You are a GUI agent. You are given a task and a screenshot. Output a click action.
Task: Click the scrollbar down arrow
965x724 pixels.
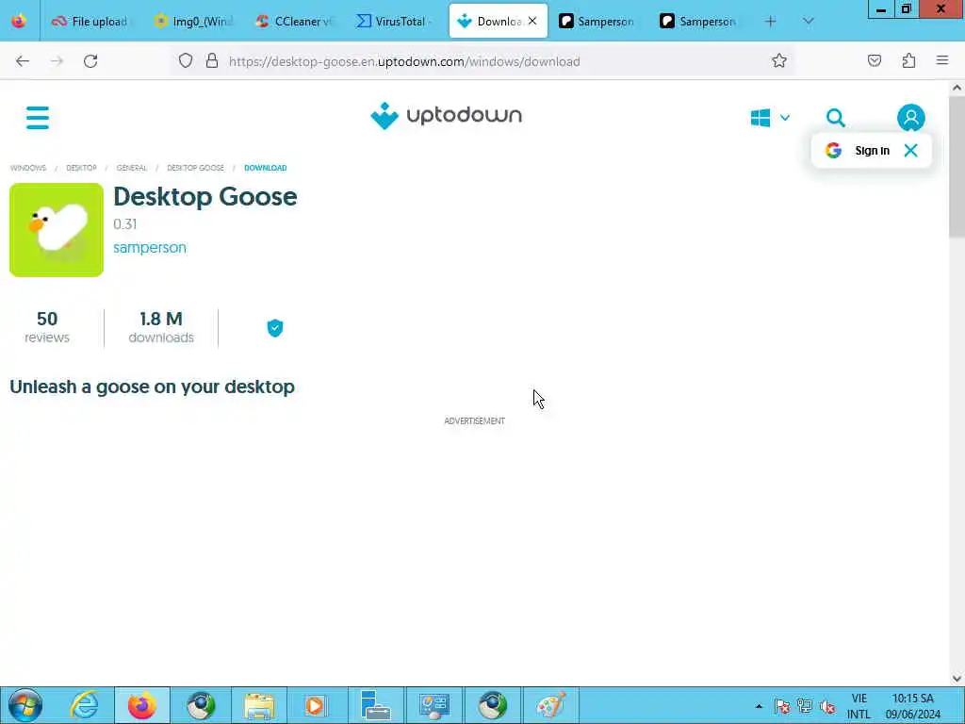point(957,679)
